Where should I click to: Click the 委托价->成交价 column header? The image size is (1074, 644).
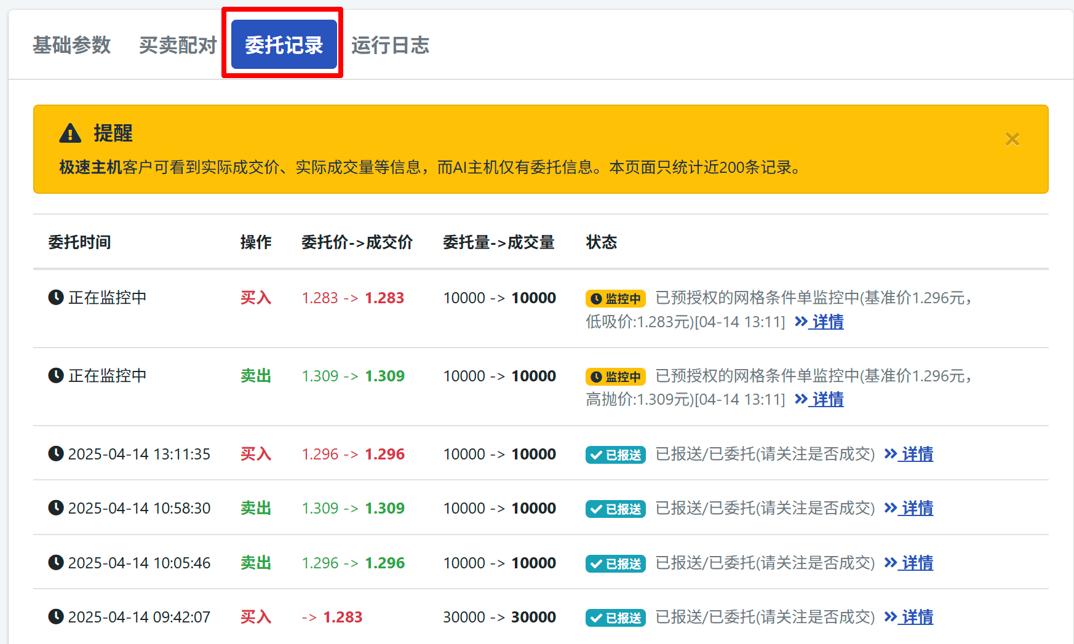tap(357, 242)
